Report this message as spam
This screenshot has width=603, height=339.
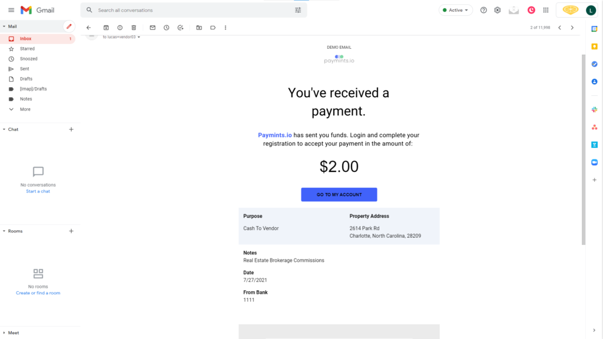(120, 28)
